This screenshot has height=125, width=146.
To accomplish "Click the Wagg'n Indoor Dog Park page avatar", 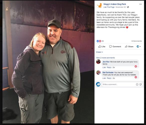I will pyautogui.click(x=99, y=5).
